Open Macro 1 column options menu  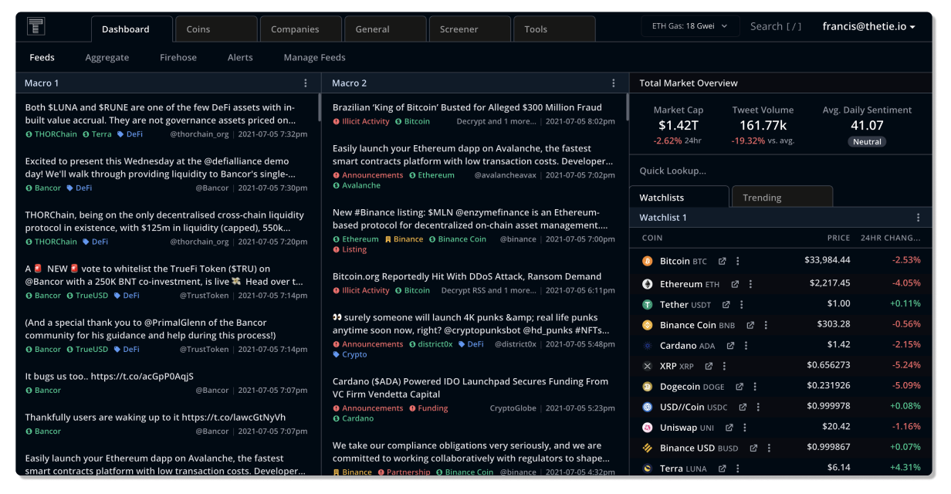[x=306, y=83]
